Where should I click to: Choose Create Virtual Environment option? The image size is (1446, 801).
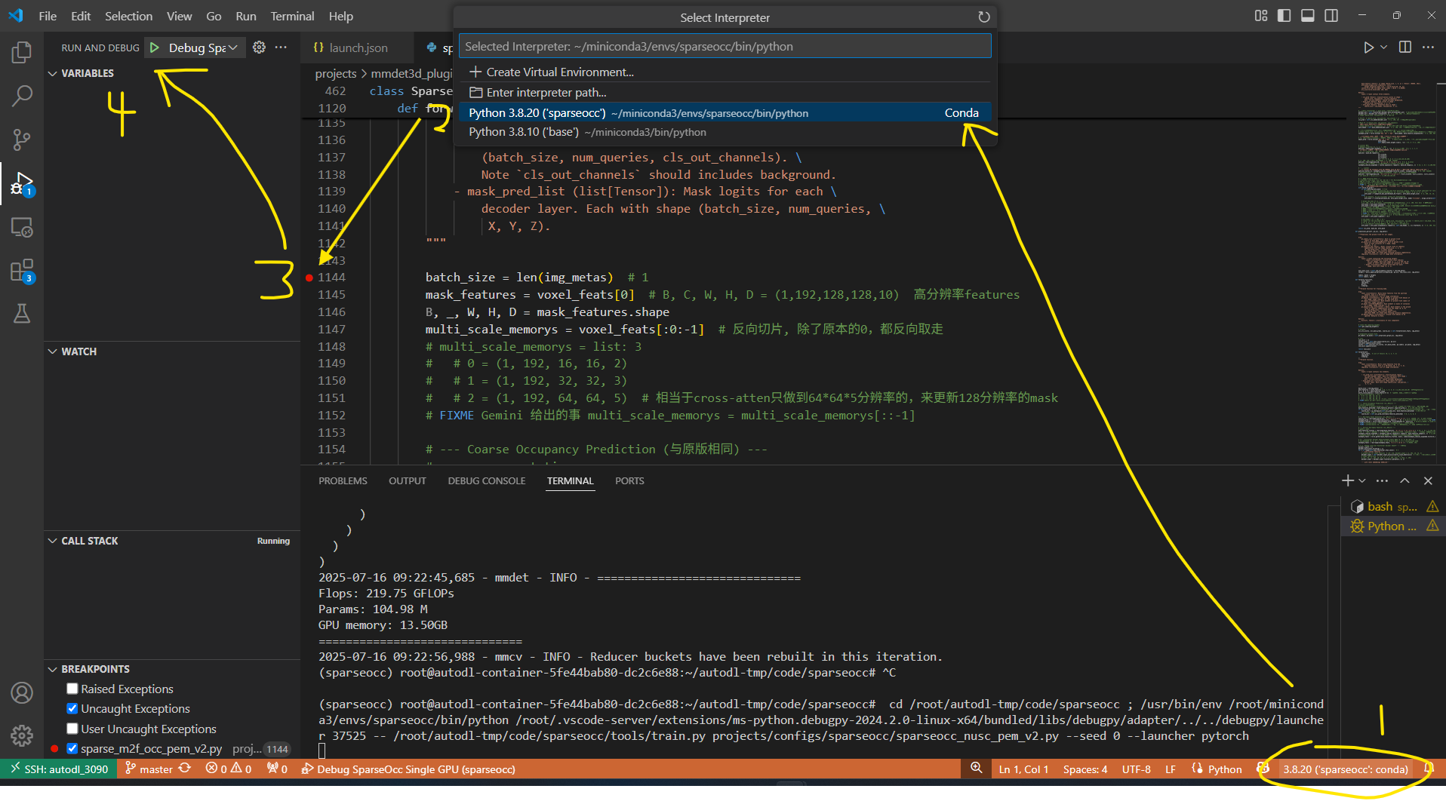[725, 72]
